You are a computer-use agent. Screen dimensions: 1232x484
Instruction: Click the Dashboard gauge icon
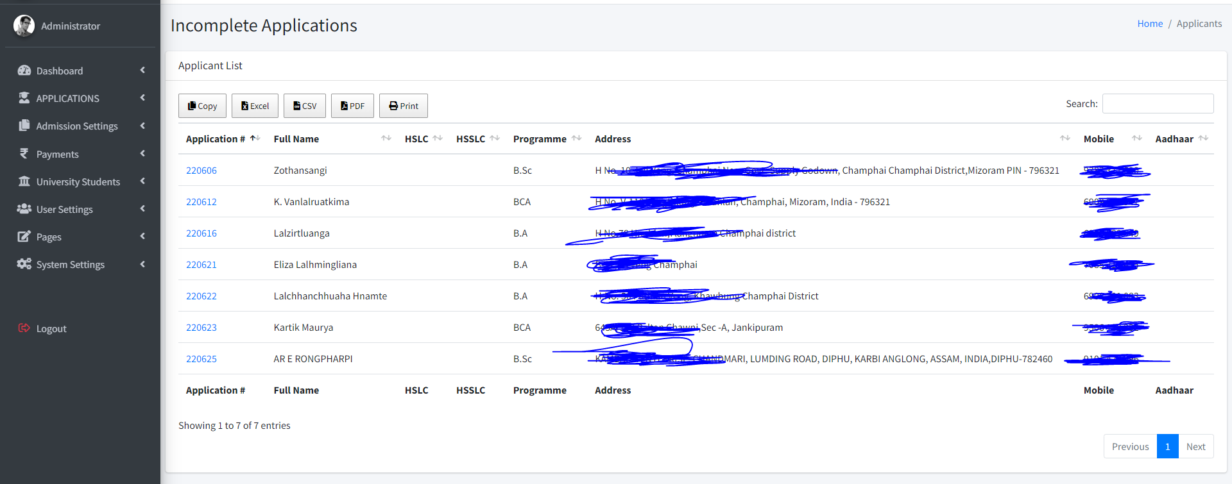24,71
